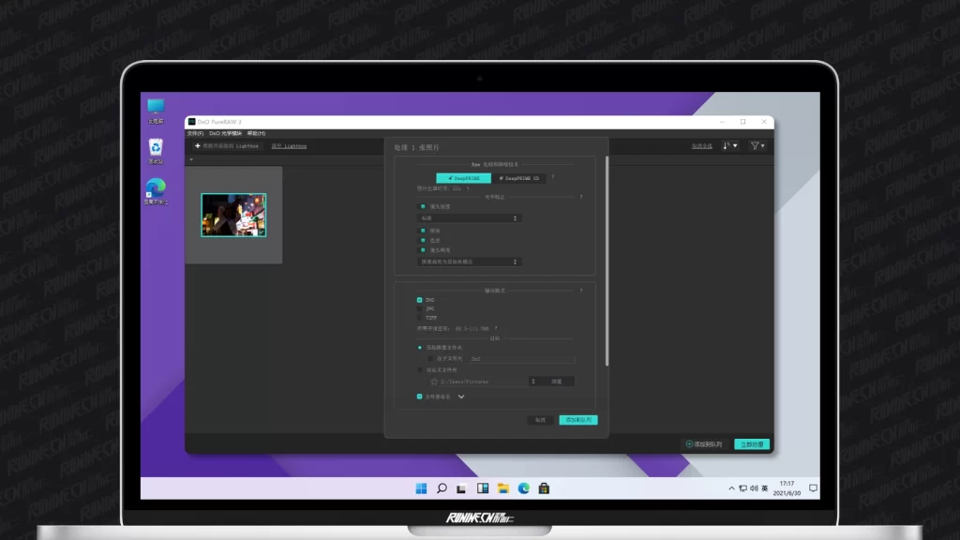Expand the file renaming chevron
The image size is (960, 540).
coord(461,397)
